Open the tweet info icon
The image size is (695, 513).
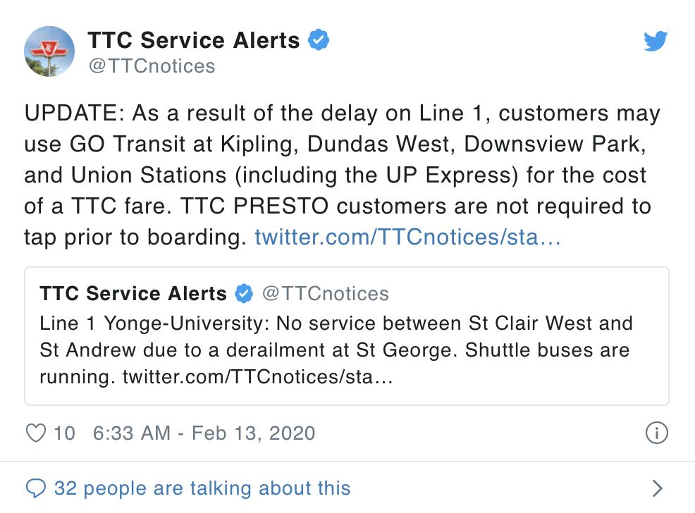[656, 433]
